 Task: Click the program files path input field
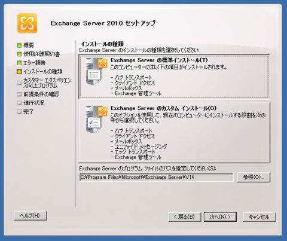156,177
